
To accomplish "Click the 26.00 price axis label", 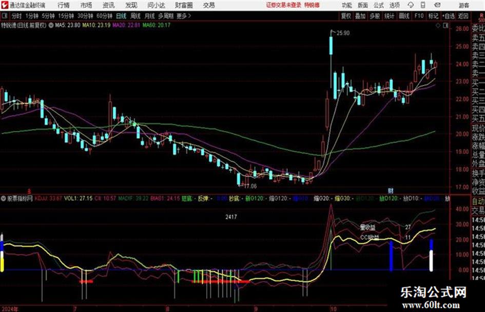I will 462,28.
